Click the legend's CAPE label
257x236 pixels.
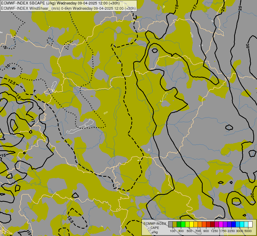tap(155, 228)
